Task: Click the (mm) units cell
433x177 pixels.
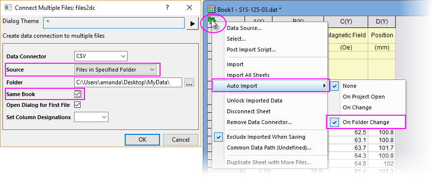Action: [382, 48]
